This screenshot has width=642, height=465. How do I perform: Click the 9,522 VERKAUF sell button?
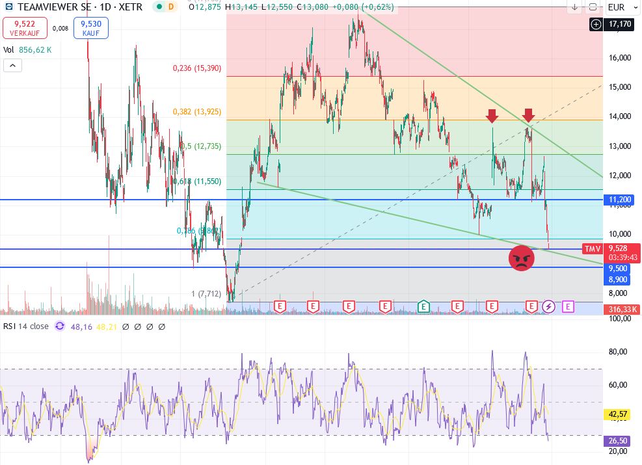[x=25, y=28]
